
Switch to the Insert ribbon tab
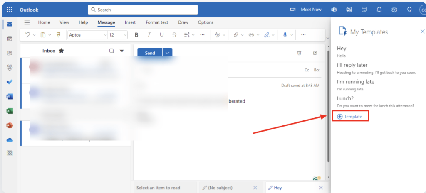click(131, 22)
